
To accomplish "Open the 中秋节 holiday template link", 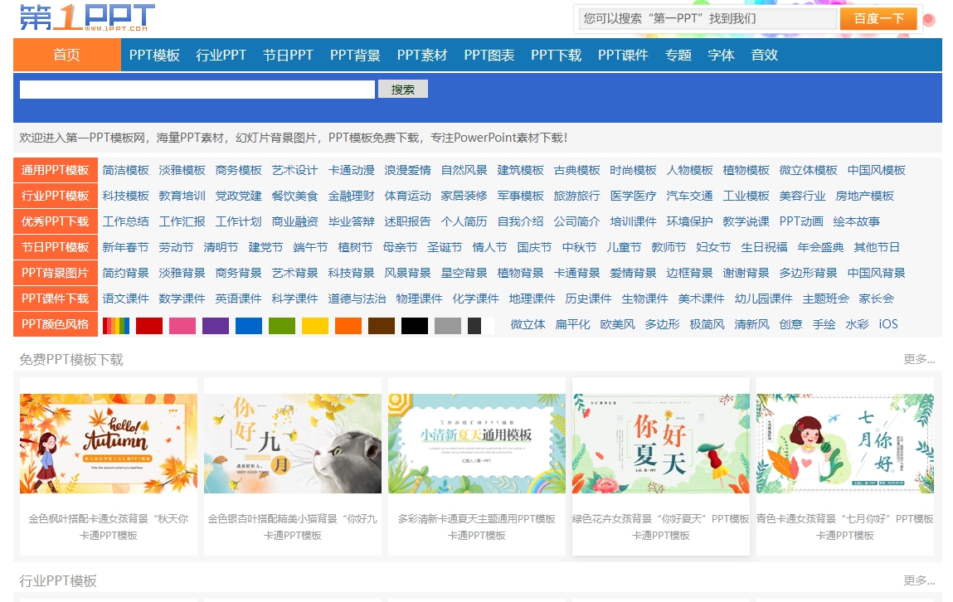I will (x=579, y=247).
